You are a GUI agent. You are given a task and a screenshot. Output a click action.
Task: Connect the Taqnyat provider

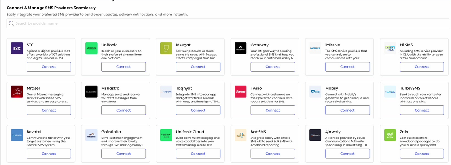point(198,110)
